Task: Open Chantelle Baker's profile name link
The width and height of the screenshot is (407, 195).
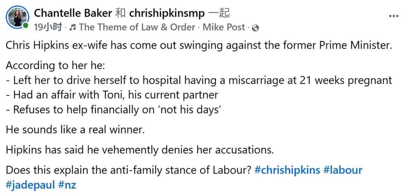Action: (x=73, y=14)
